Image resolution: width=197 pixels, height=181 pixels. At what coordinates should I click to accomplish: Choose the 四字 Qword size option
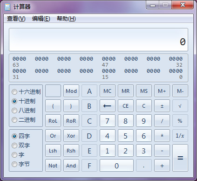[x=21, y=136]
